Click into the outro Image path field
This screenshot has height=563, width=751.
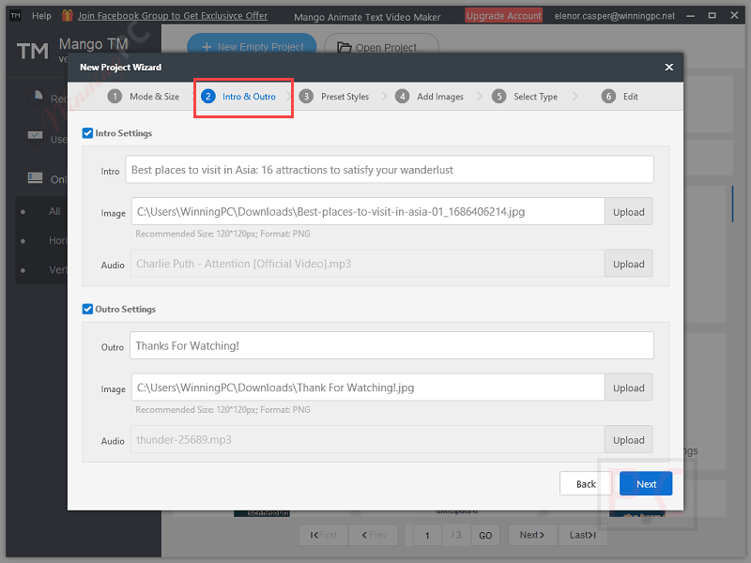[x=368, y=388]
